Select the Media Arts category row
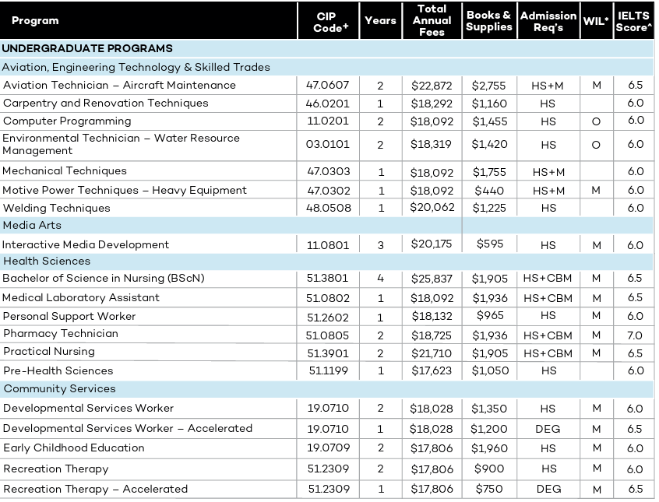659x502 pixels. pos(32,225)
